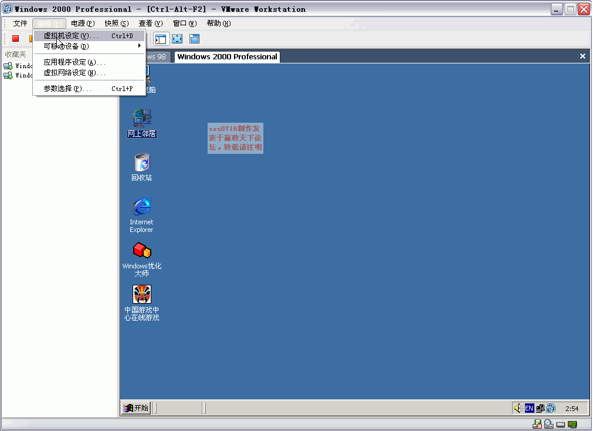Open the 查看 menu
Viewport: 593px width, 431px height.
(151, 23)
